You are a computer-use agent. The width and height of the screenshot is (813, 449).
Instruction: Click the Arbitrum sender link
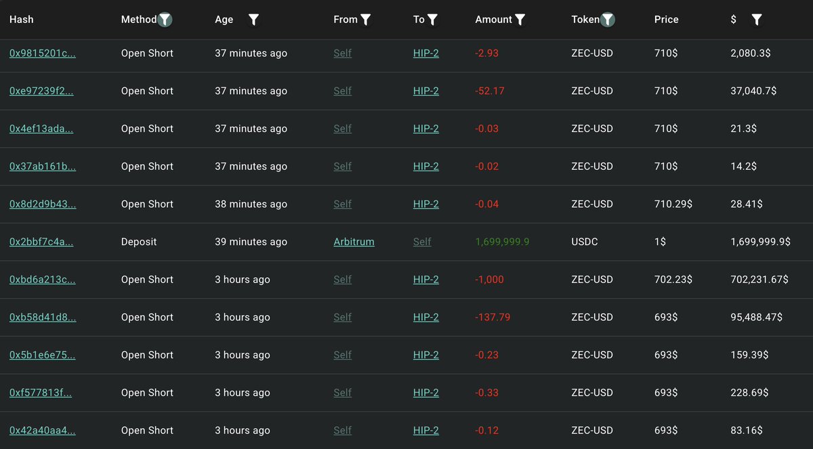(354, 242)
